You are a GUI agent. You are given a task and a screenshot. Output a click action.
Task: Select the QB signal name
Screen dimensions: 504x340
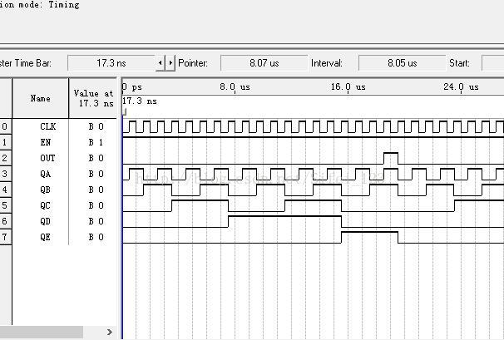45,190
